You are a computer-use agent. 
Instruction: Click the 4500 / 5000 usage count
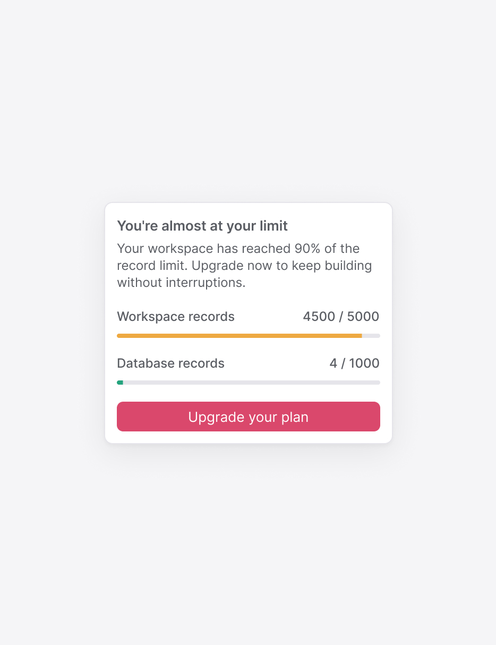pos(341,316)
